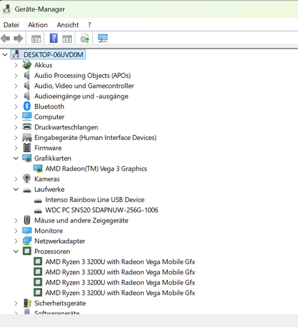Toggle the console tree pane toolbar icon
298x327 pixels.
[36, 39]
